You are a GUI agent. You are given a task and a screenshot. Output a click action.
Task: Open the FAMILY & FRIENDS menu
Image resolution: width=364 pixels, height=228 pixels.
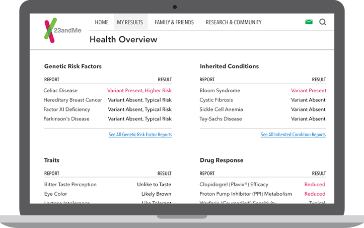tap(174, 22)
